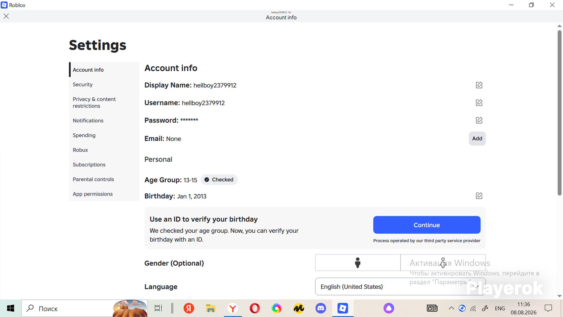Open Discord from the taskbar
The image size is (563, 317).
(x=321, y=308)
